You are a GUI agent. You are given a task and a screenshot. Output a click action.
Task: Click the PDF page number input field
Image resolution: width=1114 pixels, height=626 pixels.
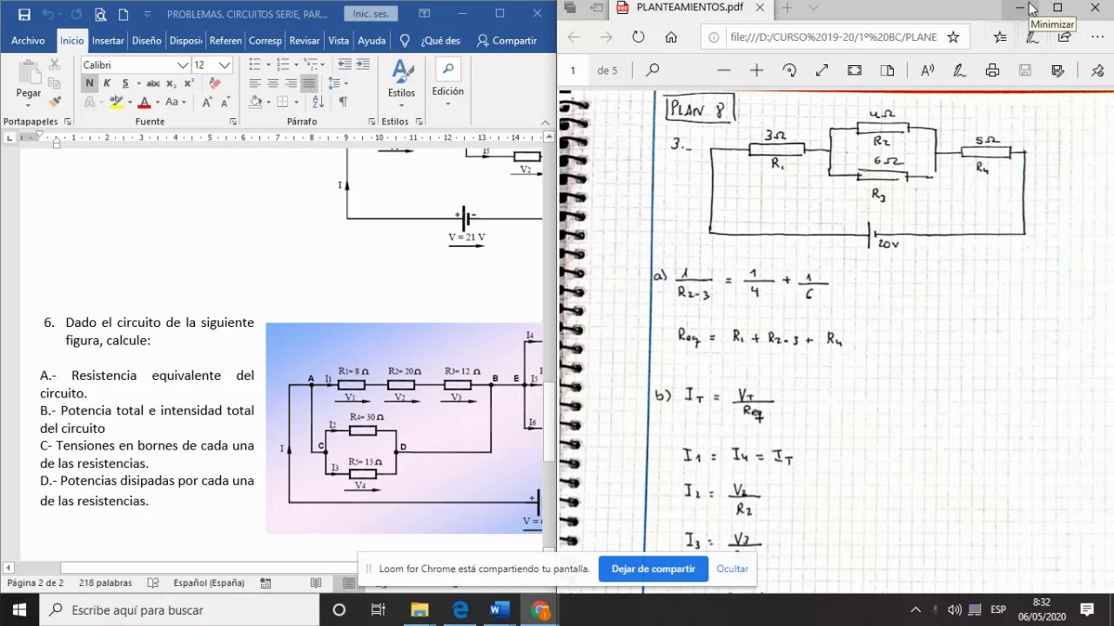pos(573,70)
